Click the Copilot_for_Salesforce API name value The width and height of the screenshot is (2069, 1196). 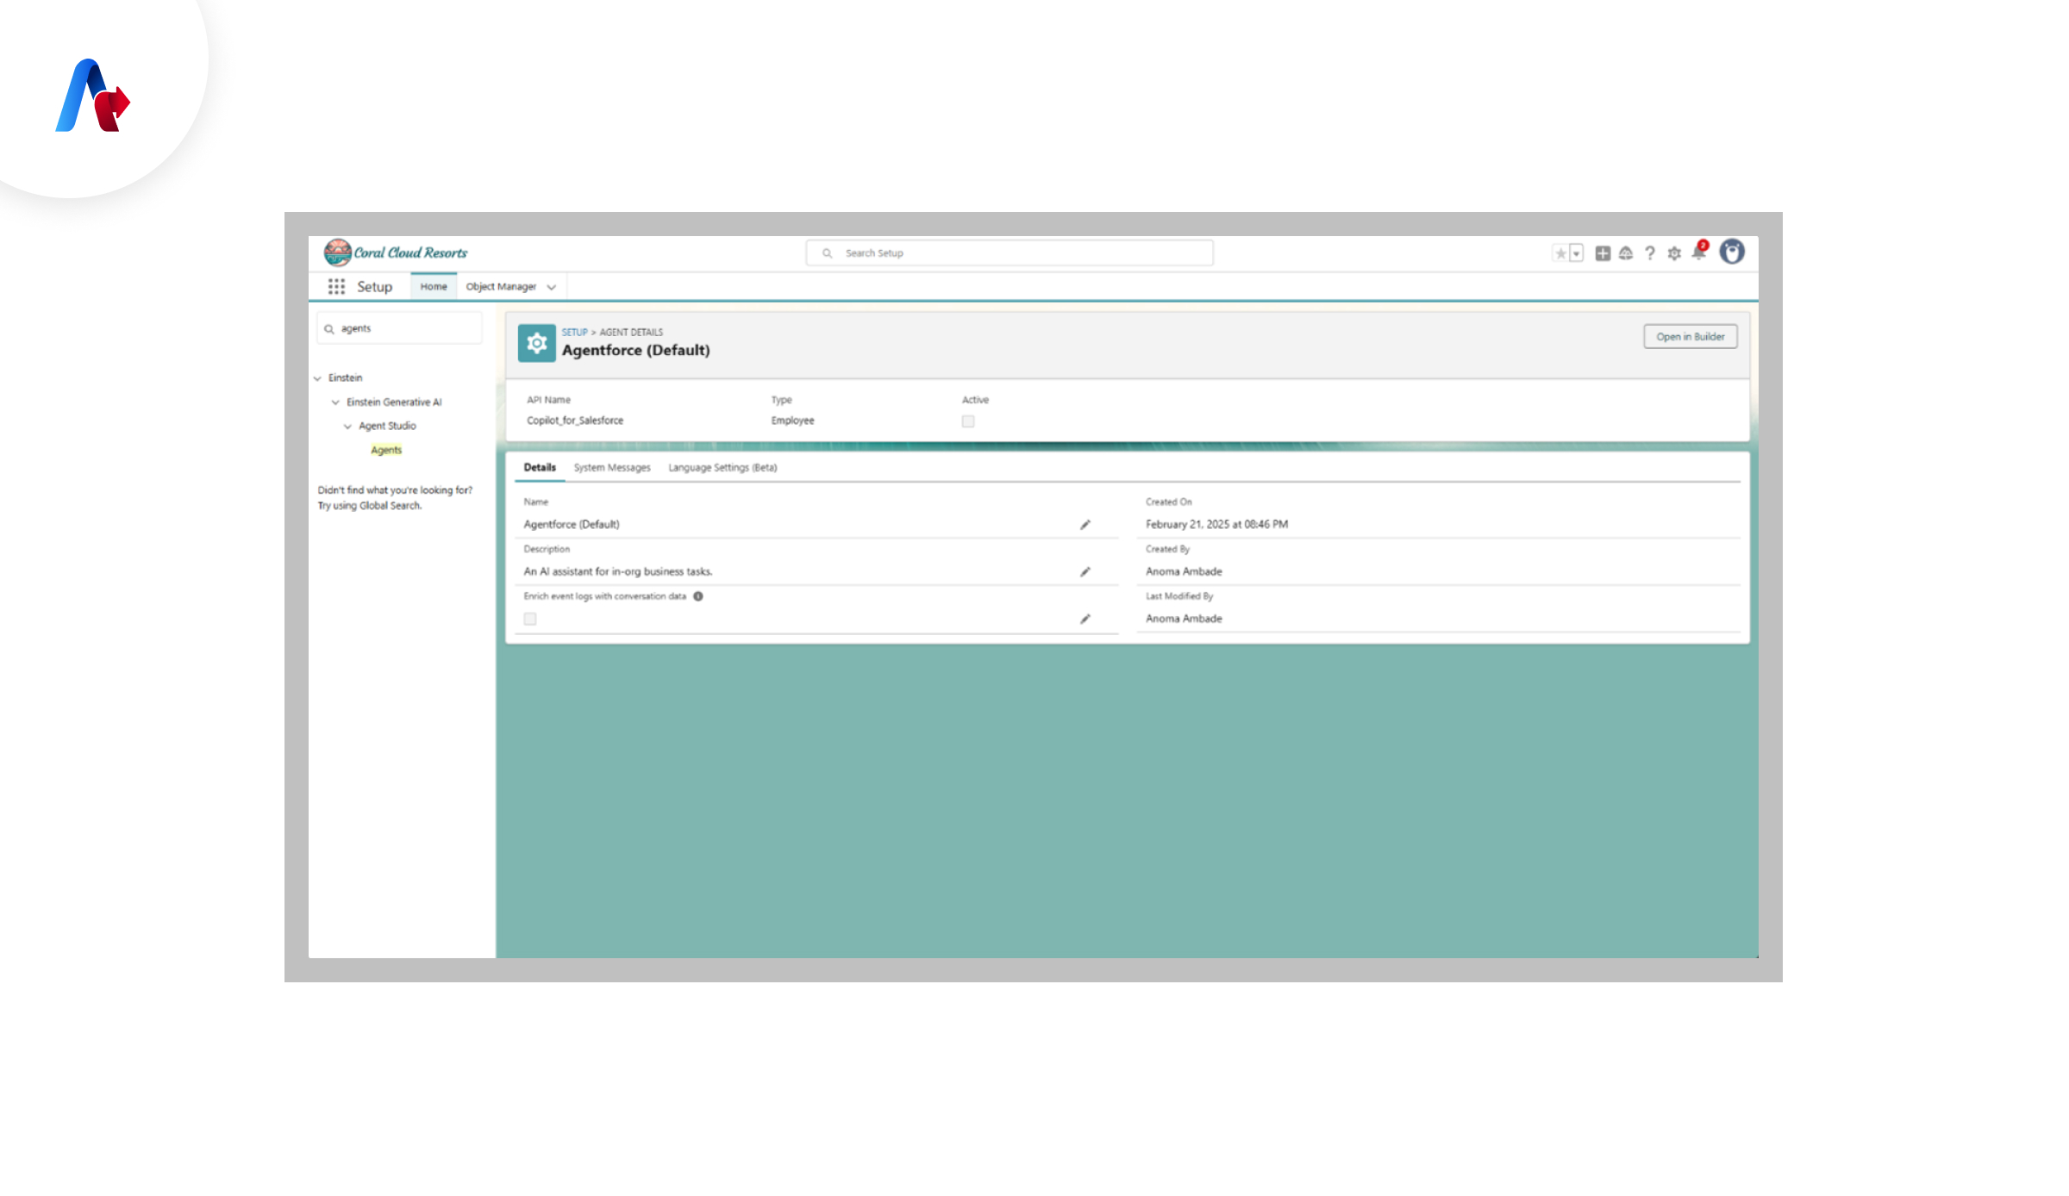[575, 421]
